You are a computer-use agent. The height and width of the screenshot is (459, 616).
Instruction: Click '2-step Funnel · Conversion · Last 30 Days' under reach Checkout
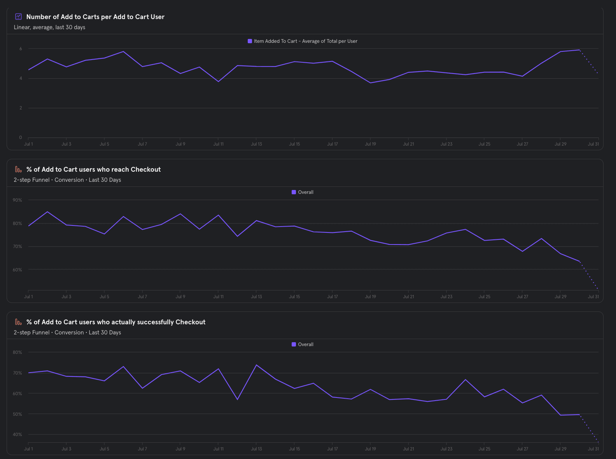pos(67,180)
